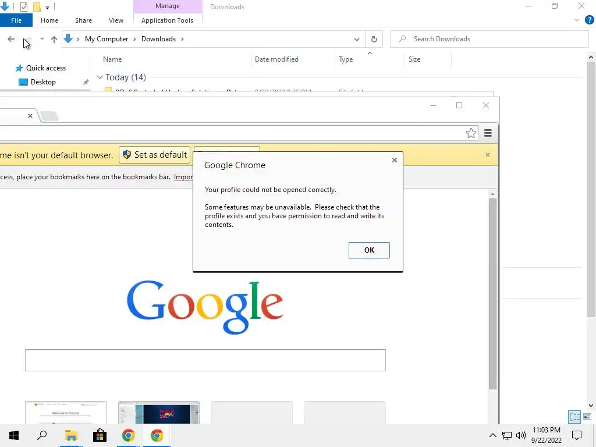The image size is (596, 447).
Task: Go forward in File Explorer
Action: click(x=27, y=39)
